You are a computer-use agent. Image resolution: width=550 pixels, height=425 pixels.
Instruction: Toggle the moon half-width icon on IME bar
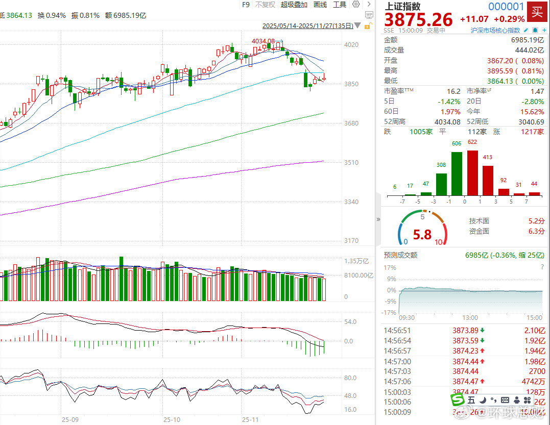pyautogui.click(x=483, y=400)
